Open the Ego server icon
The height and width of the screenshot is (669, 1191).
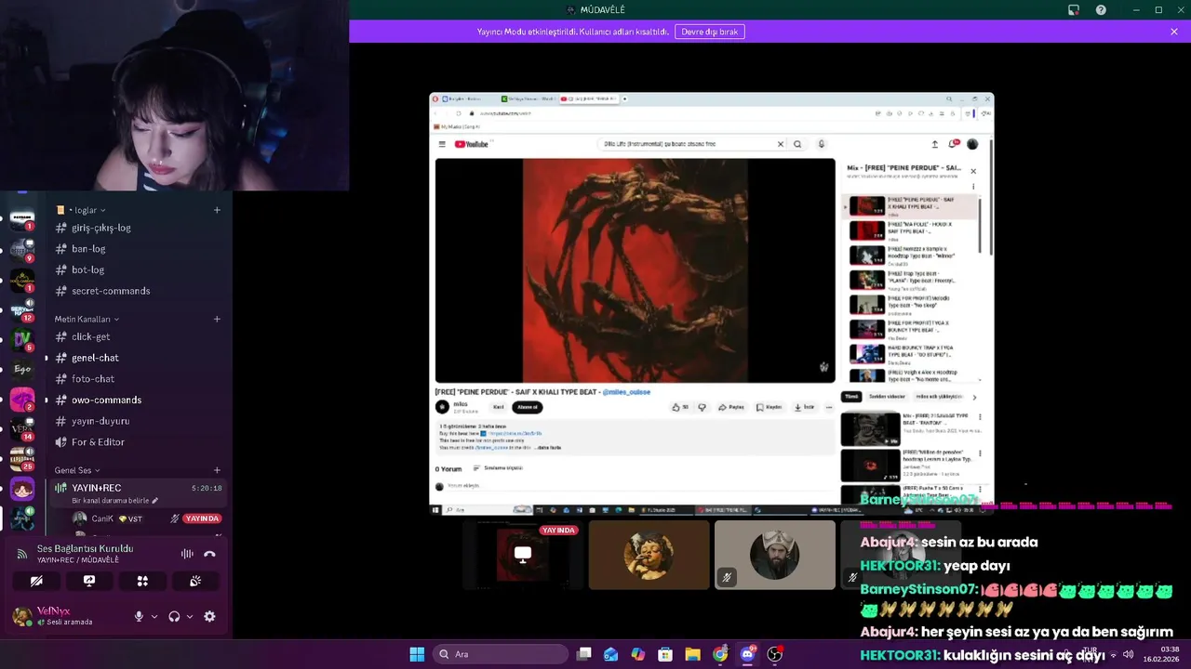(x=22, y=369)
